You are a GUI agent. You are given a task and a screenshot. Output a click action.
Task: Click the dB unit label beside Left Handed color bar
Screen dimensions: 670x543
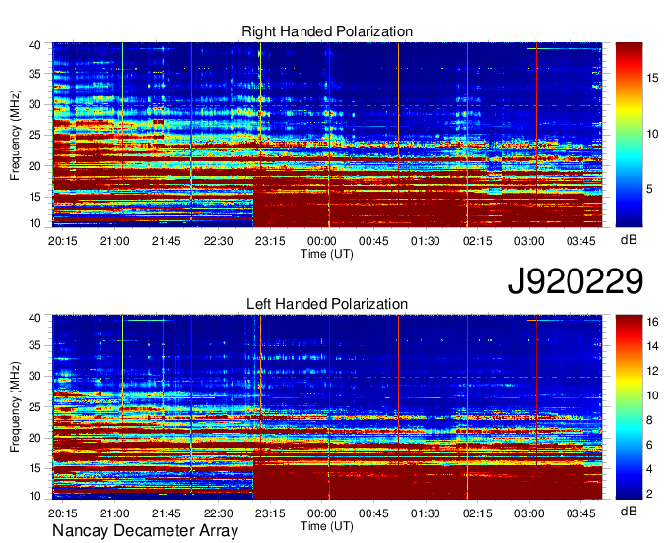[629, 511]
